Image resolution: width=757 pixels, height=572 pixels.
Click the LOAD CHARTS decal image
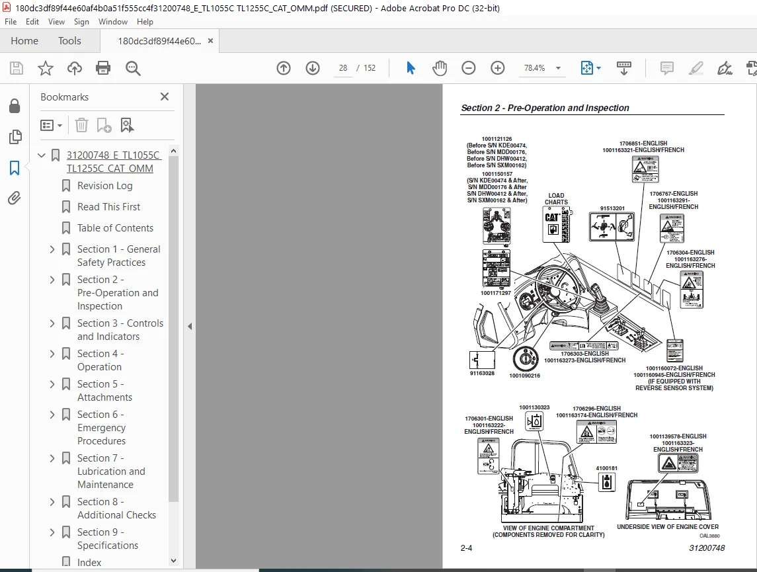pyautogui.click(x=557, y=225)
